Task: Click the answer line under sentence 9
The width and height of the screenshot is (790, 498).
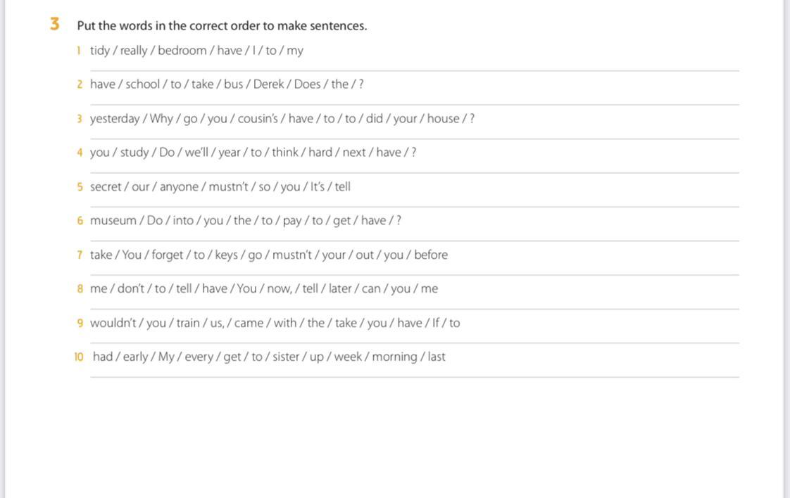Action: pyautogui.click(x=415, y=343)
